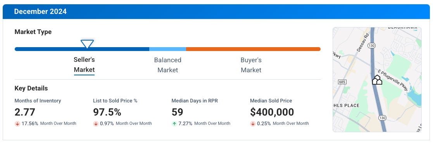Click the List to Sold Price % label
This screenshot has width=433, height=143.
[115, 101]
